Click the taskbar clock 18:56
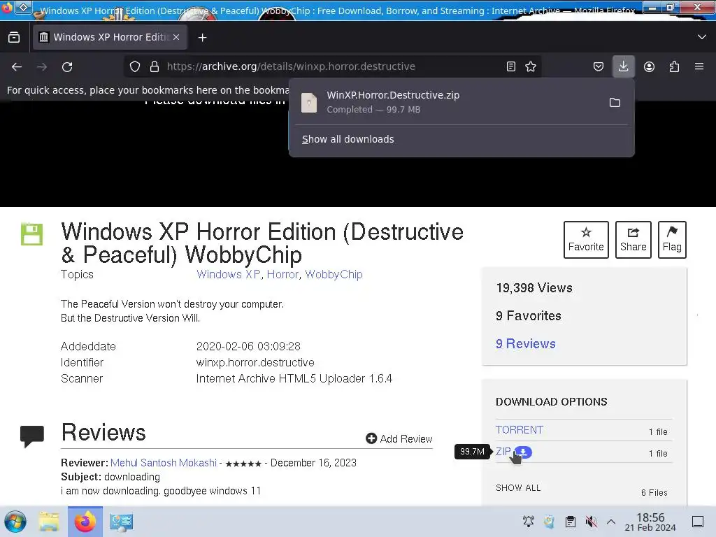716x537 pixels. pos(650,522)
